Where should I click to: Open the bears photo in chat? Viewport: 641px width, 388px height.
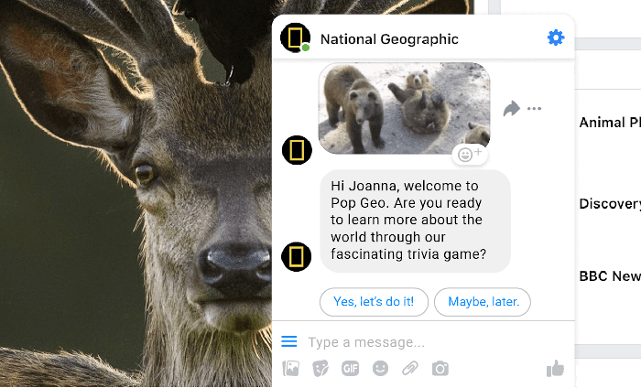click(405, 108)
